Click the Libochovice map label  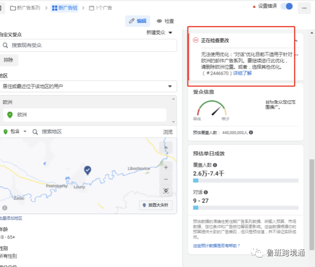click(x=139, y=168)
